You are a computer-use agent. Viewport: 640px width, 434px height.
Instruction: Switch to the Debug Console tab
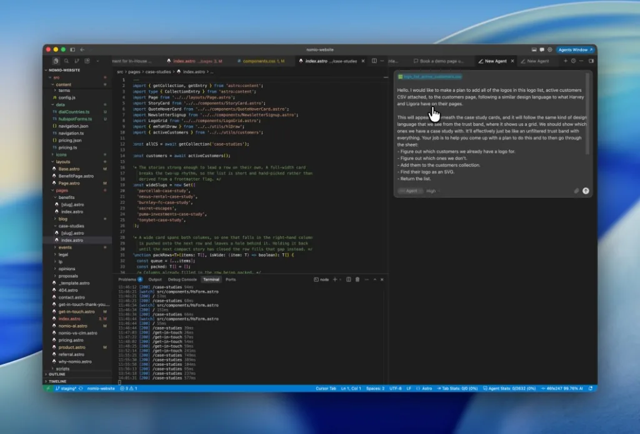[182, 280]
